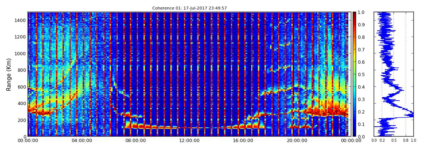423x149 pixels.
Task: Click the colorbar 0.7 tick label
Action: pos(361,50)
